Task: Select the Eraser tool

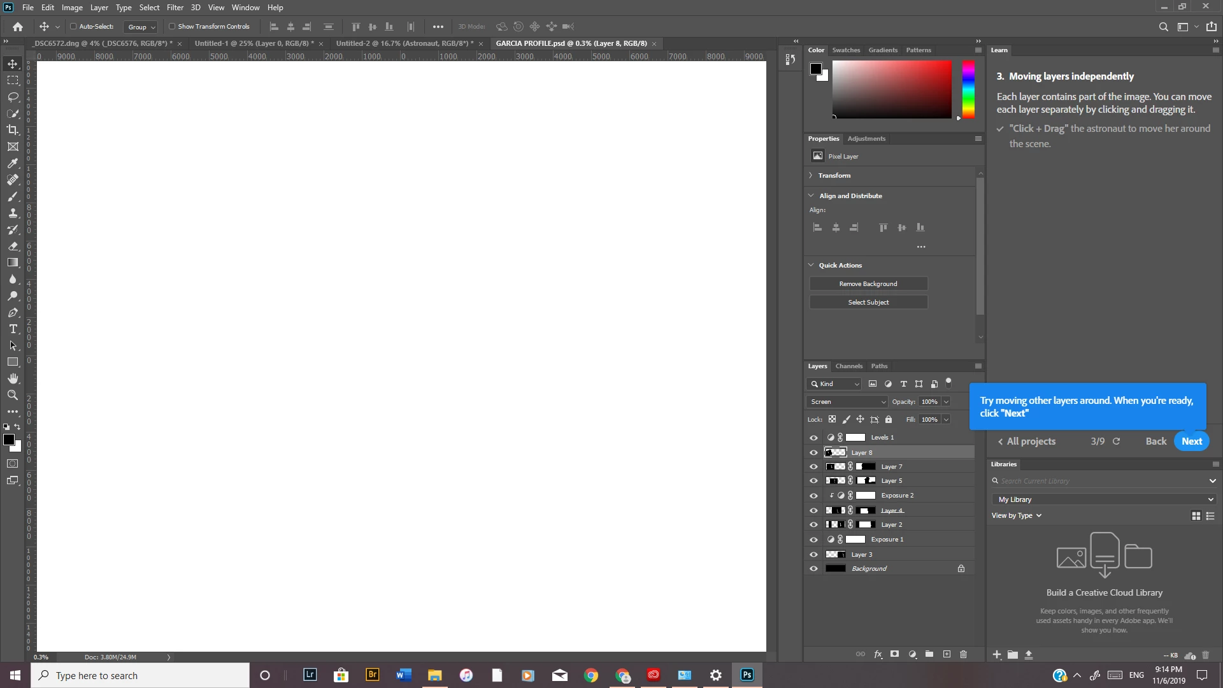Action: click(x=13, y=246)
